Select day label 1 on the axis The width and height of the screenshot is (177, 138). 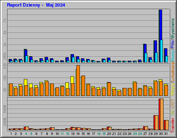pyautogui.click(x=11, y=134)
